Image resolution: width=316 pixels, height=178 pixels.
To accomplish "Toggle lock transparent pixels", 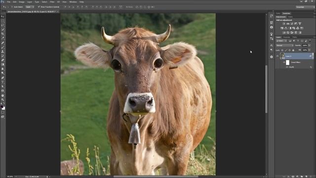I will pyautogui.click(x=282, y=50).
